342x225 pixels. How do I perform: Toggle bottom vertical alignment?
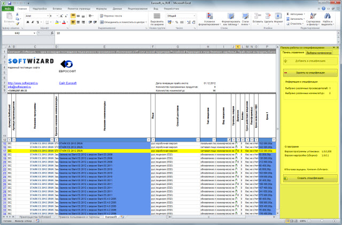(83, 16)
